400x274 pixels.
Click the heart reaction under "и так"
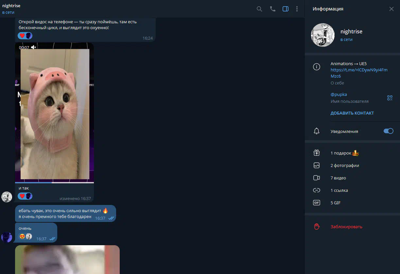pos(22,196)
